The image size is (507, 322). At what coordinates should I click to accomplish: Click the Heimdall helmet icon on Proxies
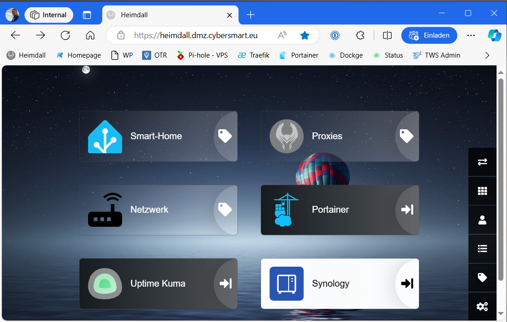[286, 137]
